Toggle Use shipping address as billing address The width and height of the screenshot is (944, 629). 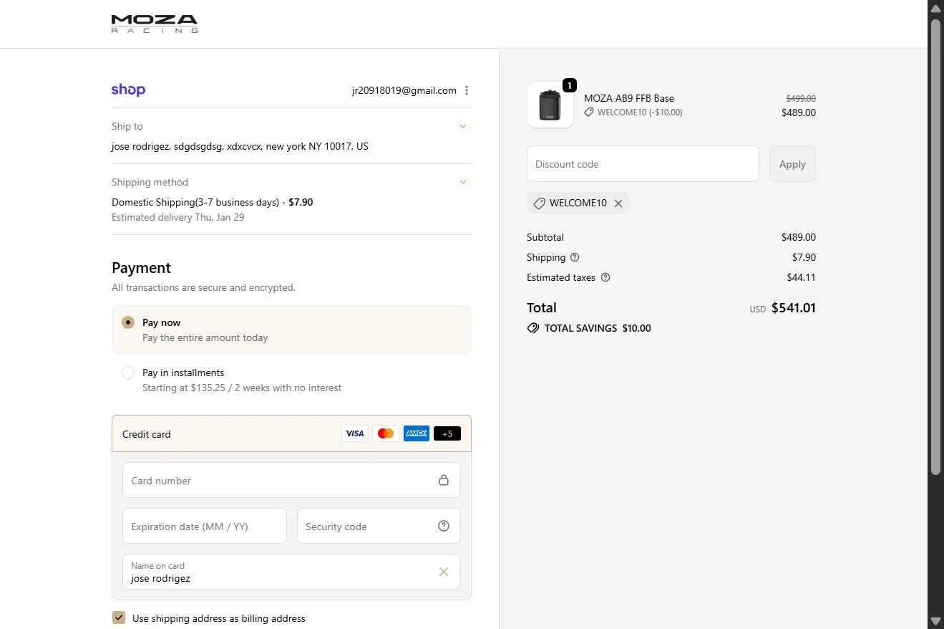[x=119, y=618]
